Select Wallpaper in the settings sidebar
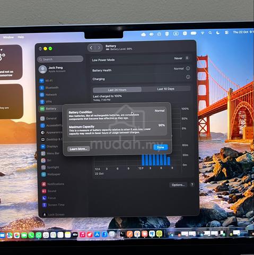 51,174
